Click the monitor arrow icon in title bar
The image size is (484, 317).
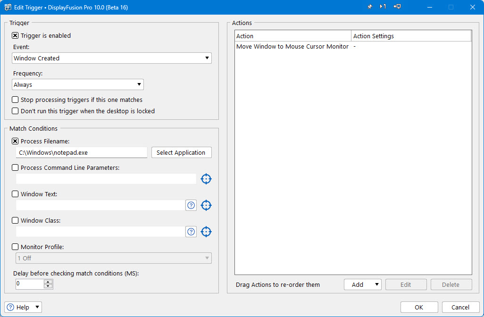pos(397,7)
